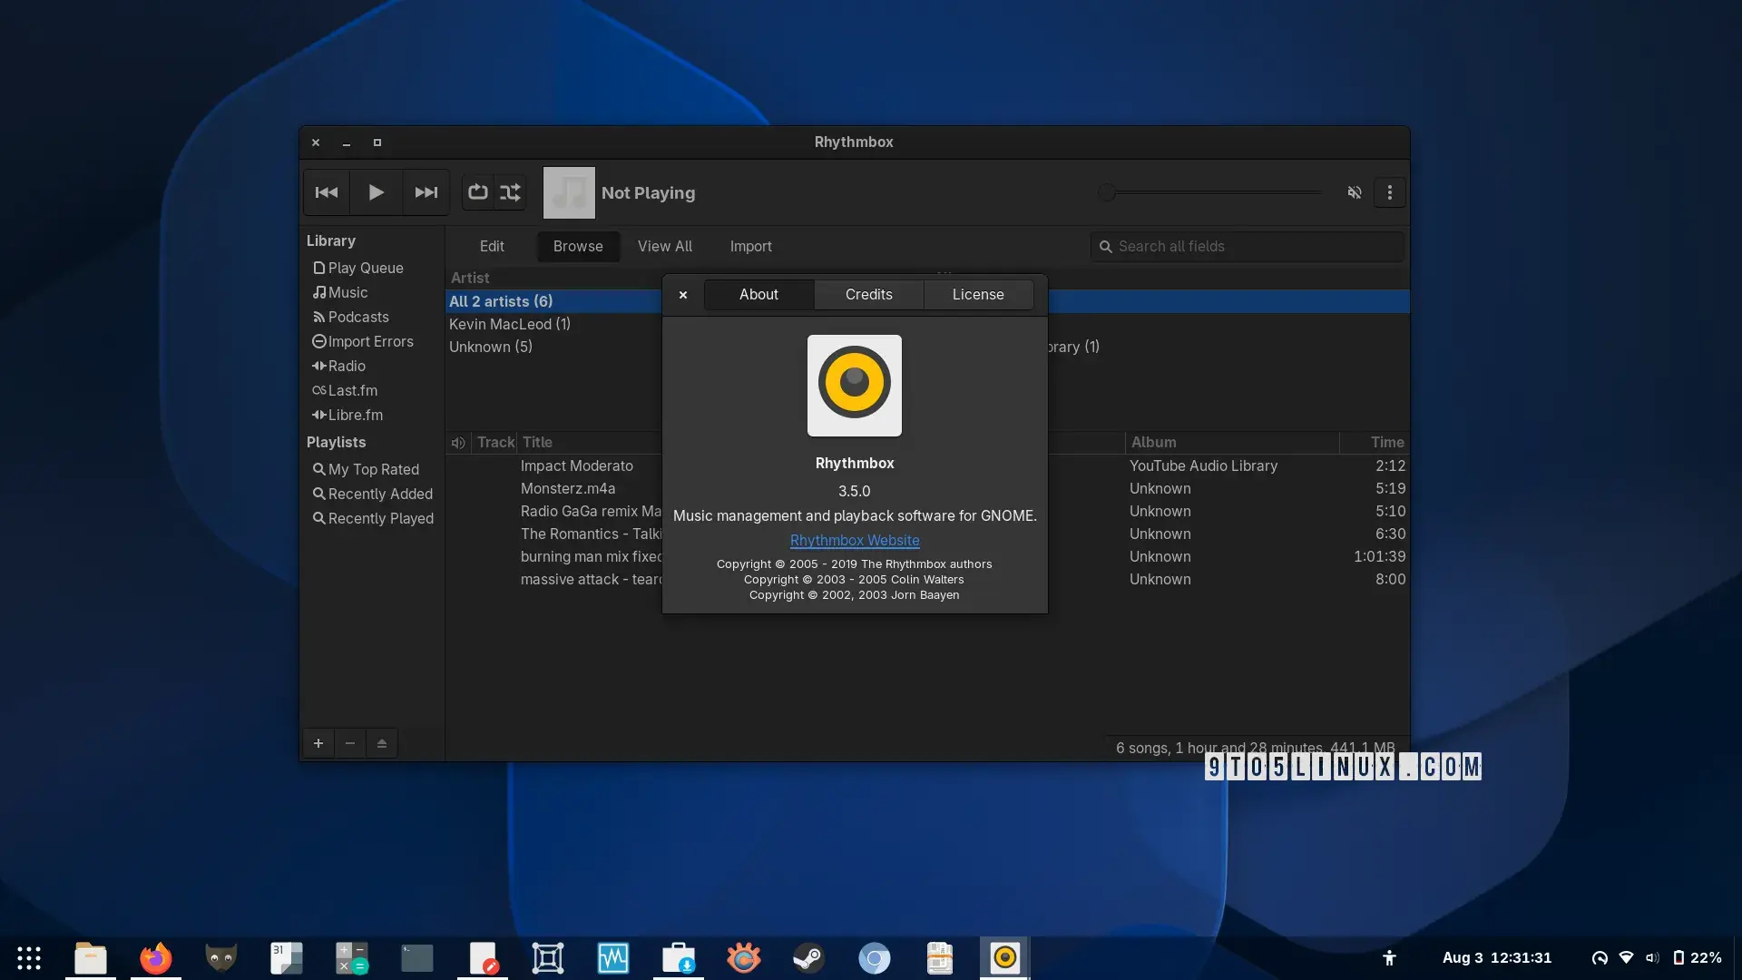Image resolution: width=1742 pixels, height=980 pixels.
Task: Open Firefox from the dock
Action: (x=156, y=958)
